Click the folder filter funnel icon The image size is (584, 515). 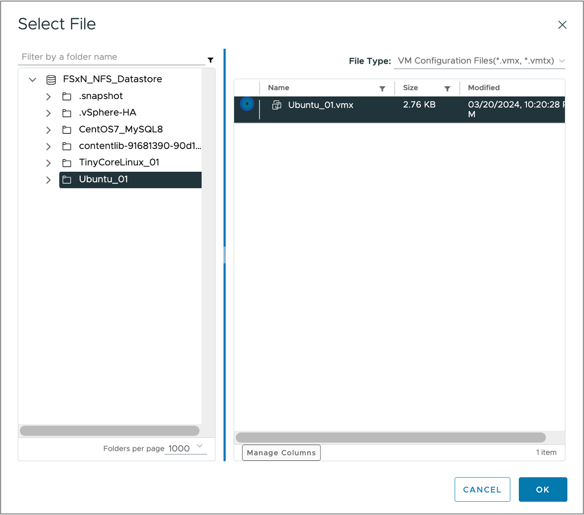(210, 60)
